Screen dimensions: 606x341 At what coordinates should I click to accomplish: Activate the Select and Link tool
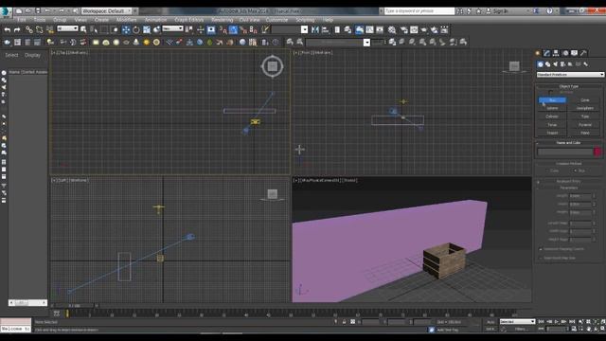click(x=29, y=29)
